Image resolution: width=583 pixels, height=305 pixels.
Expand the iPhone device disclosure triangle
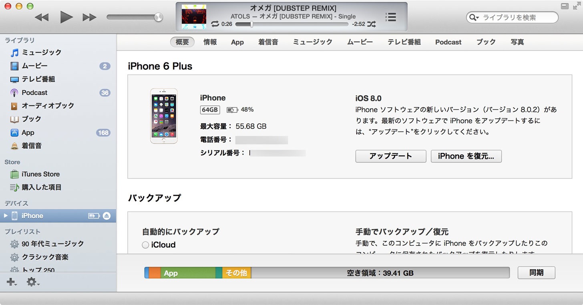click(6, 216)
